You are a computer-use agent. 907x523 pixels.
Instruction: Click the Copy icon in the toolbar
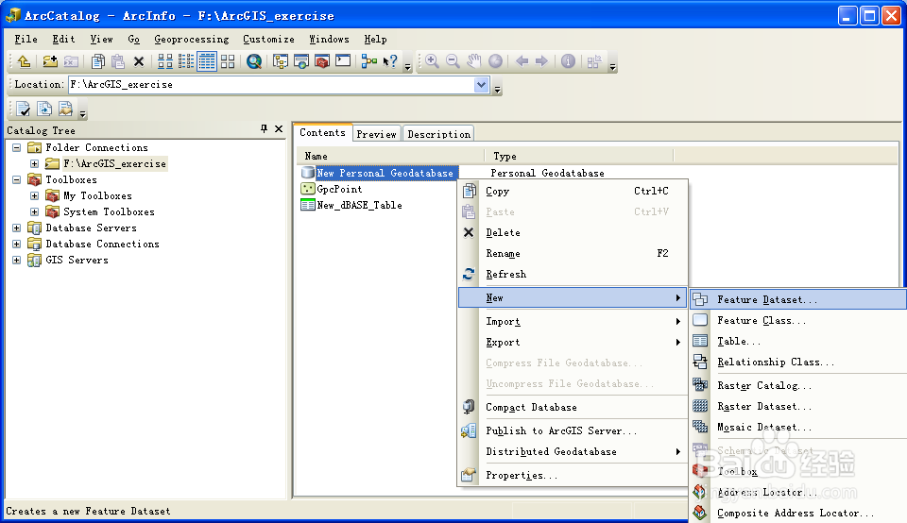98,61
